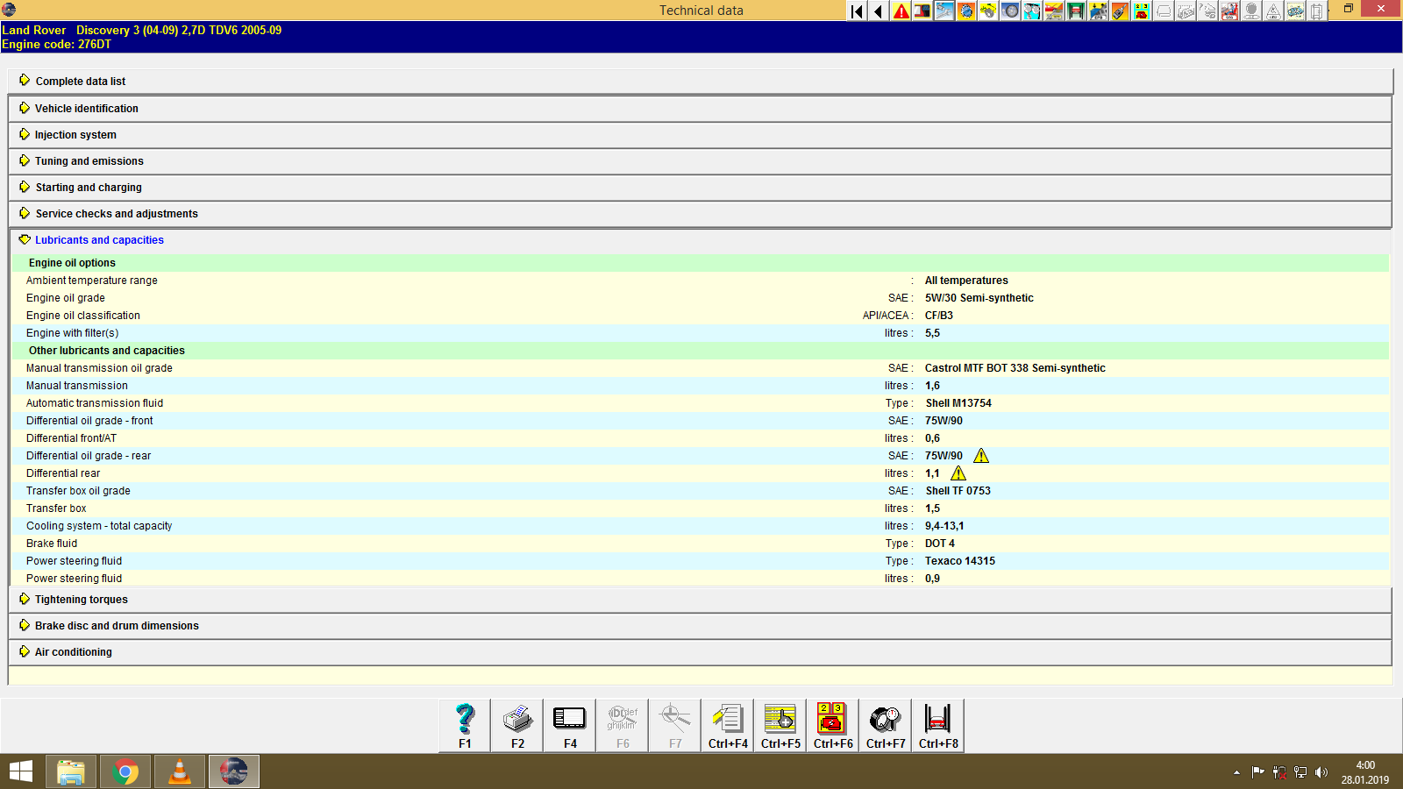Viewport: 1403px width, 789px height.
Task: Open hoist data with the Ctrl+F8 lift icon
Action: pyautogui.click(x=937, y=724)
